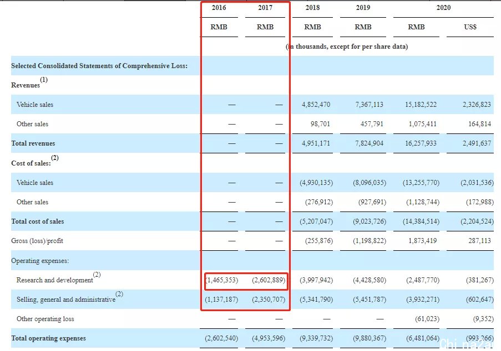Viewport: 501px width, 351px height.
Task: Click SG&A value (5,341,790)
Action: (316, 300)
